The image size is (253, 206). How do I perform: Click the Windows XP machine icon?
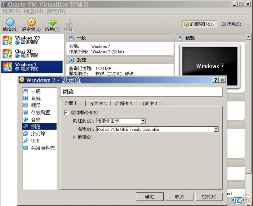[x=7, y=40]
